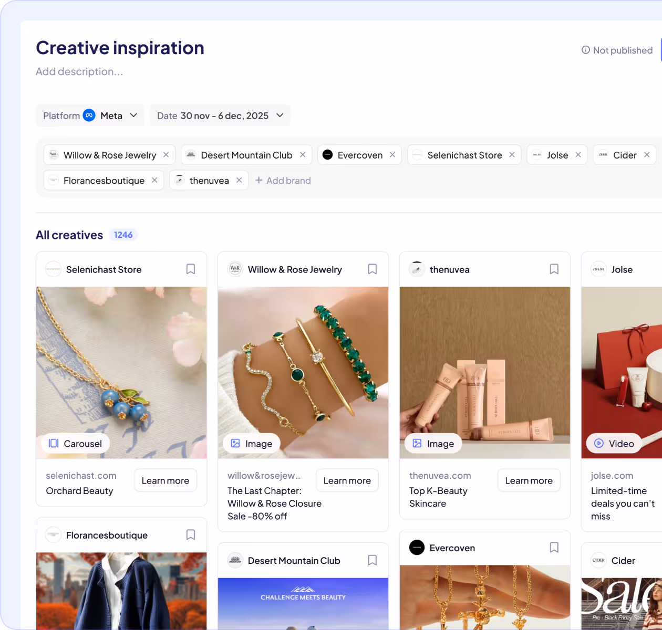Bookmark the Desert Mountain Club creative
The height and width of the screenshot is (630, 662).
(373, 560)
